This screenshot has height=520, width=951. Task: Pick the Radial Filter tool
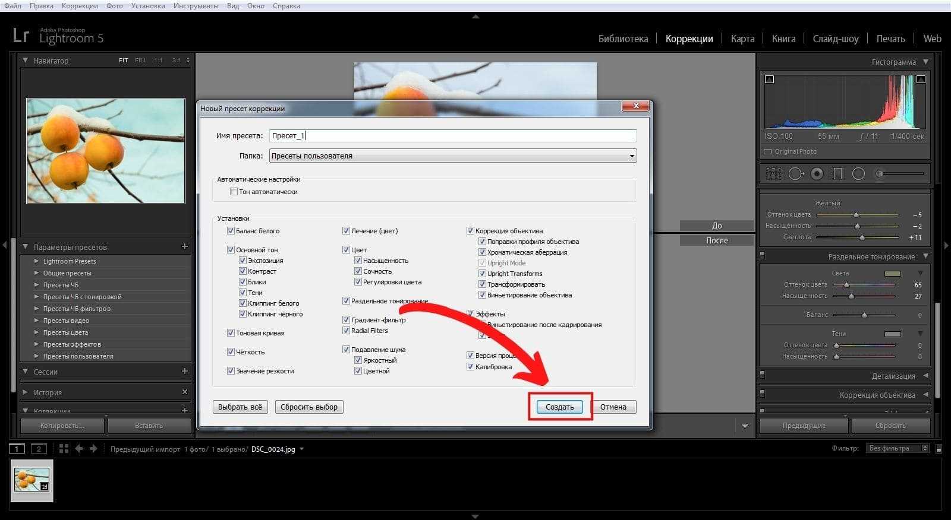[858, 174]
